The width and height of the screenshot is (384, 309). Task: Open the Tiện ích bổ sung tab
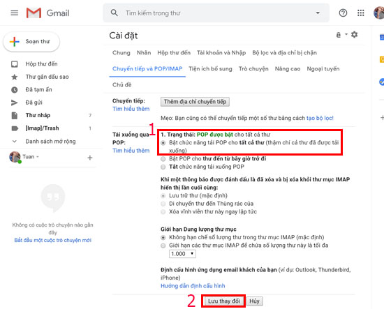pos(210,69)
